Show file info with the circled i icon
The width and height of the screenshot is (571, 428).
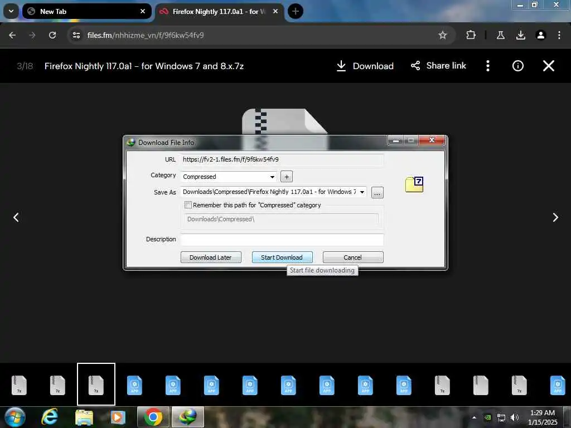(517, 66)
